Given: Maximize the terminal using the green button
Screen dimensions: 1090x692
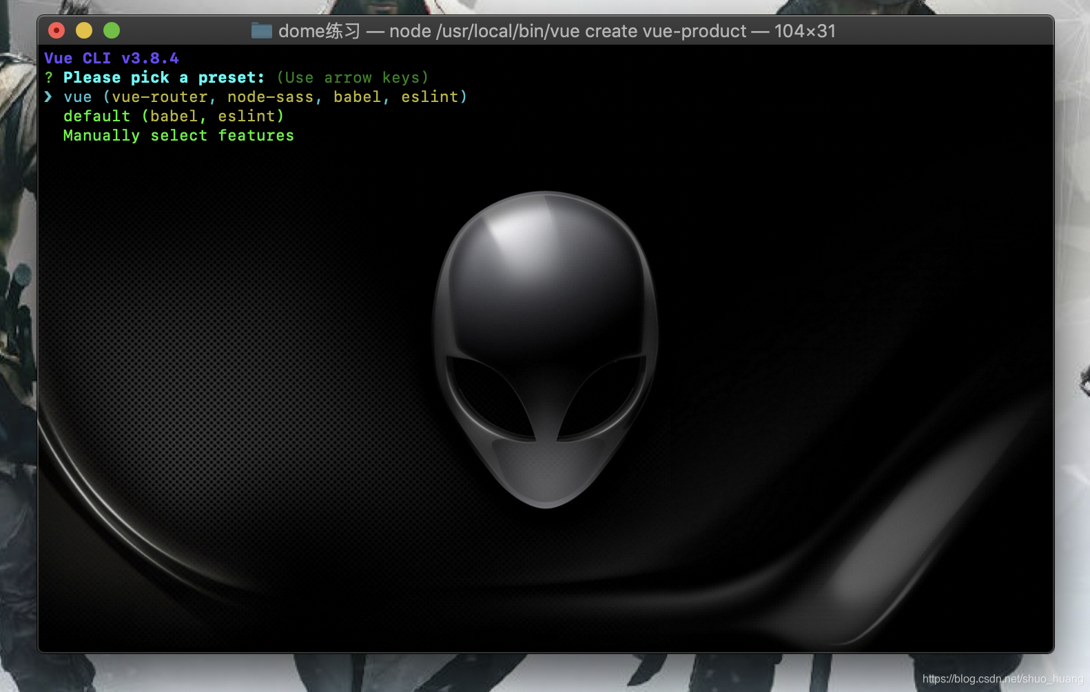Looking at the screenshot, I should (x=112, y=30).
